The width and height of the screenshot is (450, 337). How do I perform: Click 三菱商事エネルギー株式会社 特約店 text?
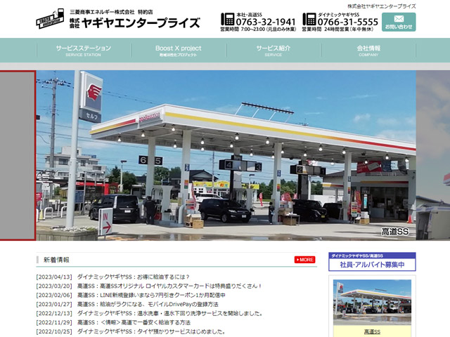click(111, 12)
